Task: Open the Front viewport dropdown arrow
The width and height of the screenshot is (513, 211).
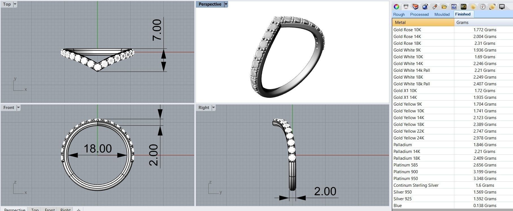Action: (18, 108)
